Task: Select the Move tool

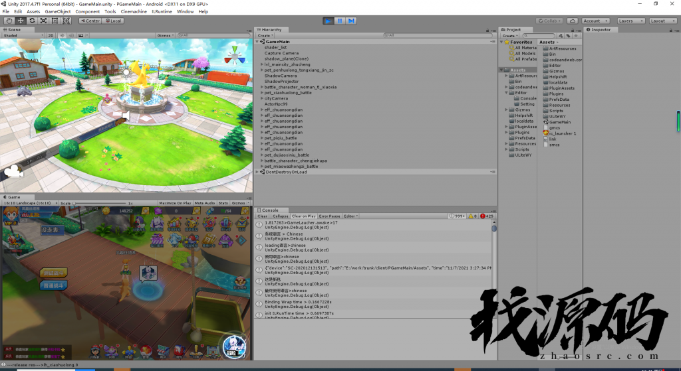Action: point(21,21)
